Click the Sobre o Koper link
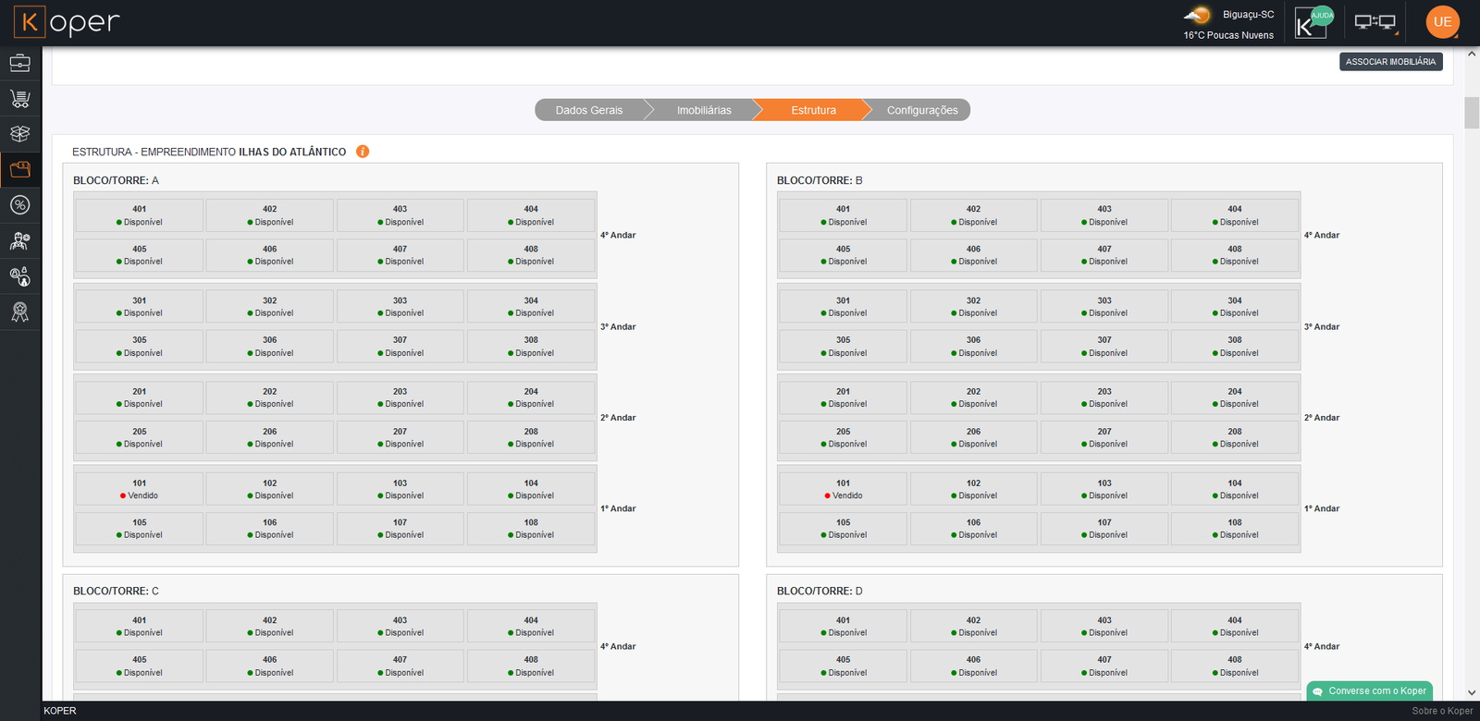The image size is (1480, 721). [x=1441, y=711]
